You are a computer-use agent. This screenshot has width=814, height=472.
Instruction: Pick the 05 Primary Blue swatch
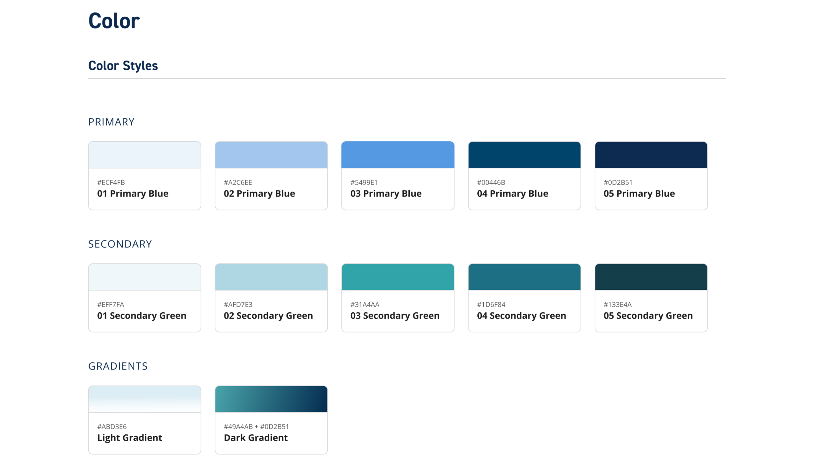coord(651,155)
